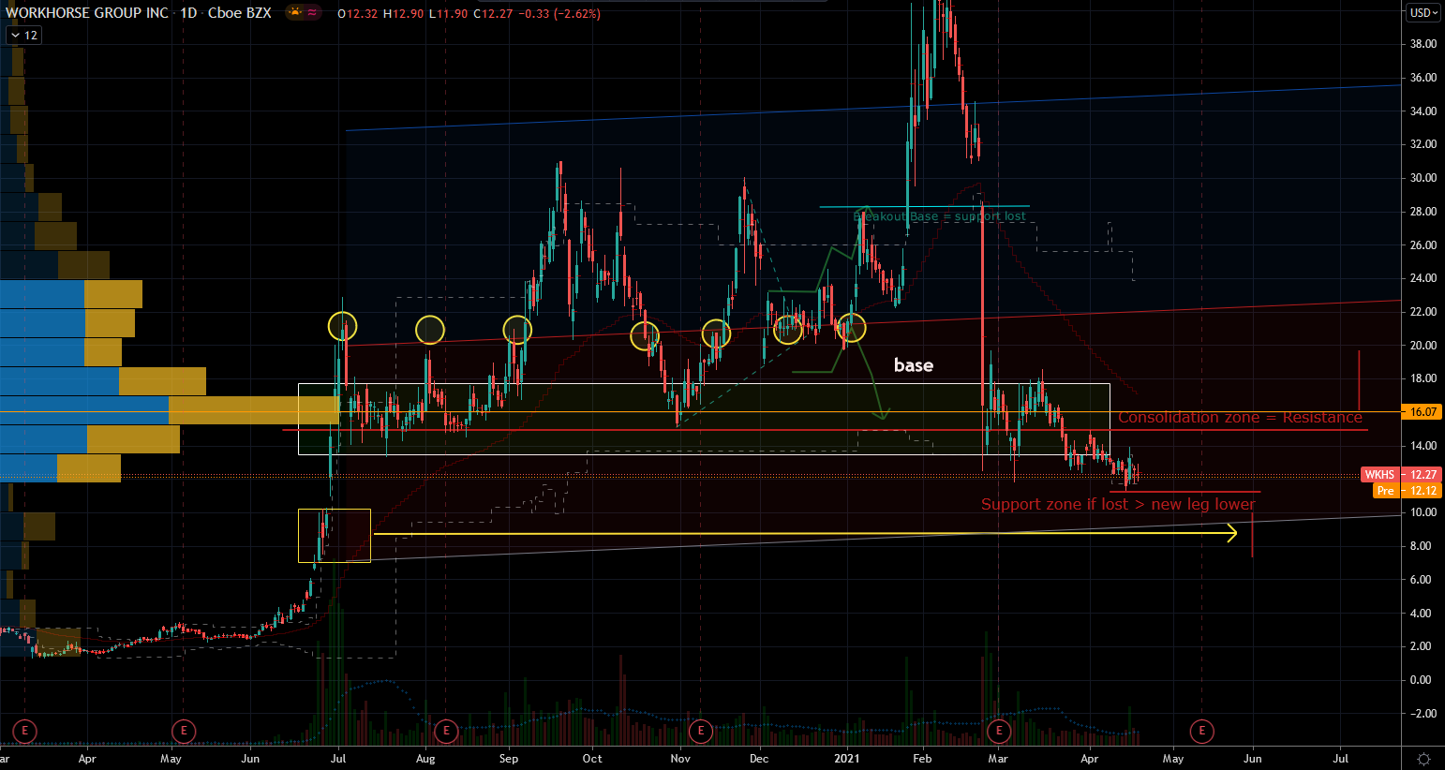Click the 26.00 price axis label
Image resolution: width=1445 pixels, height=770 pixels.
click(1423, 245)
